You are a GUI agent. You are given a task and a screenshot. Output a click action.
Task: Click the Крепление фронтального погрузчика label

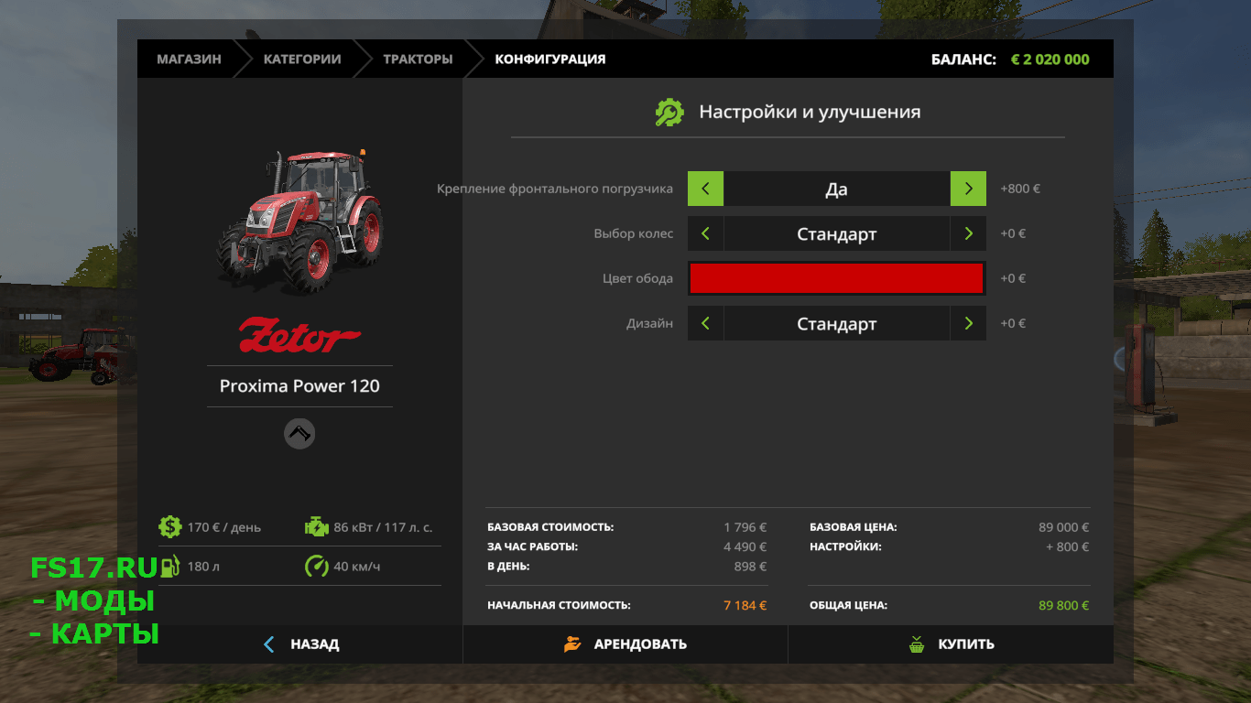555,189
